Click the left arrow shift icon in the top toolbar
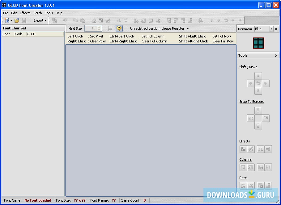This screenshot has width=281, height=205. point(233,20)
